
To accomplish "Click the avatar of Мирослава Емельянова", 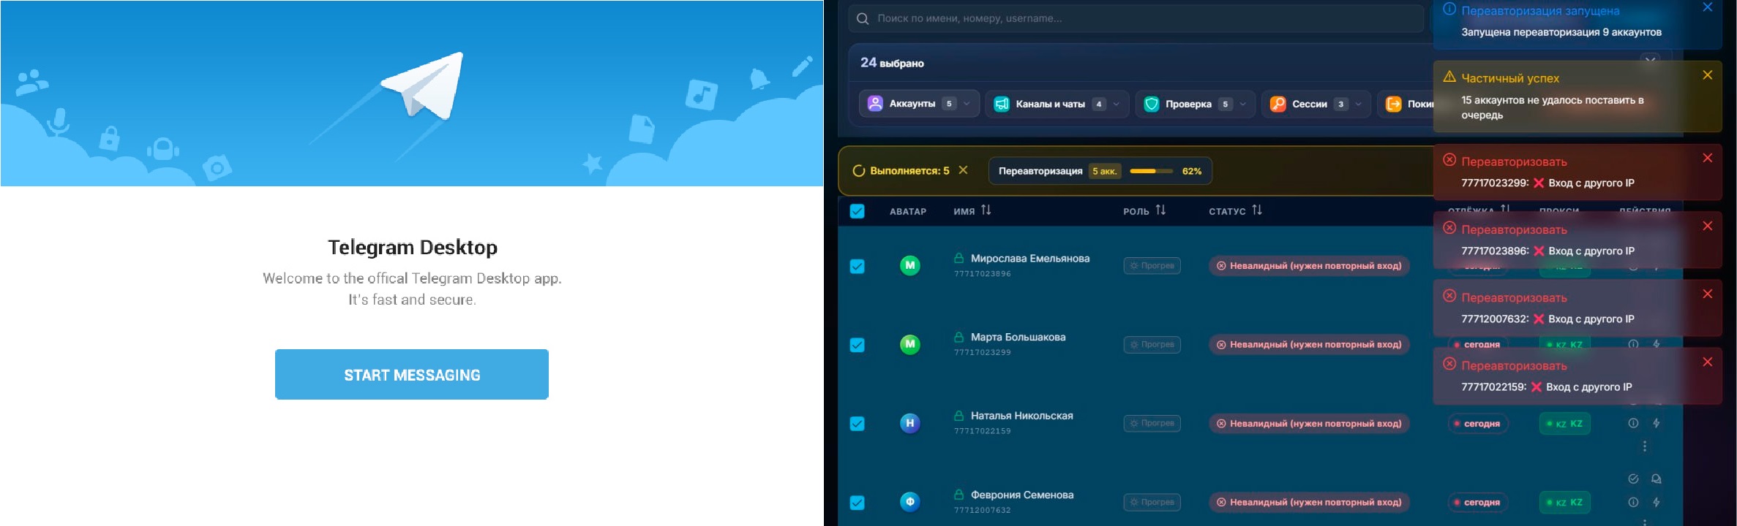I will point(910,265).
